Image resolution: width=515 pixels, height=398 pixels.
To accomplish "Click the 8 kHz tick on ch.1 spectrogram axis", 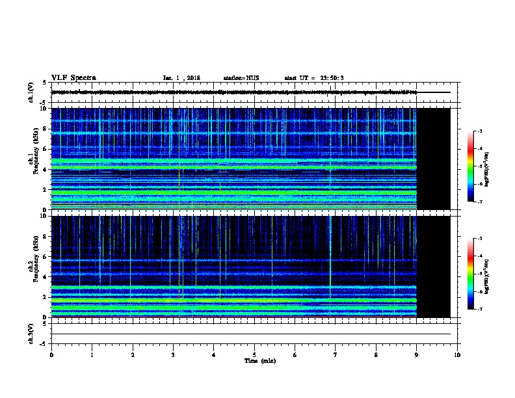I will [x=45, y=129].
